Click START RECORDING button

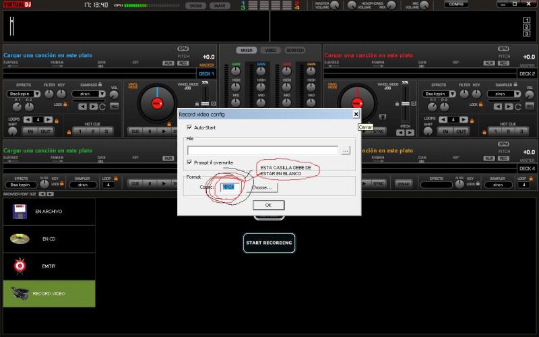(x=269, y=243)
